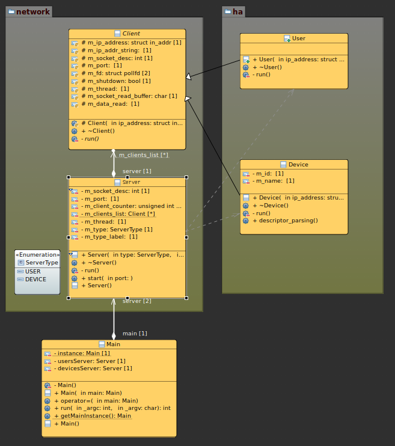Click the Main class header icon
The width and height of the screenshot is (395, 446).
102,344
